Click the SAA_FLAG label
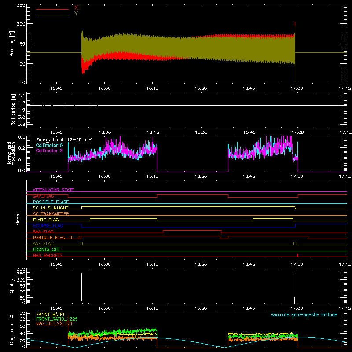 (x=43, y=231)
